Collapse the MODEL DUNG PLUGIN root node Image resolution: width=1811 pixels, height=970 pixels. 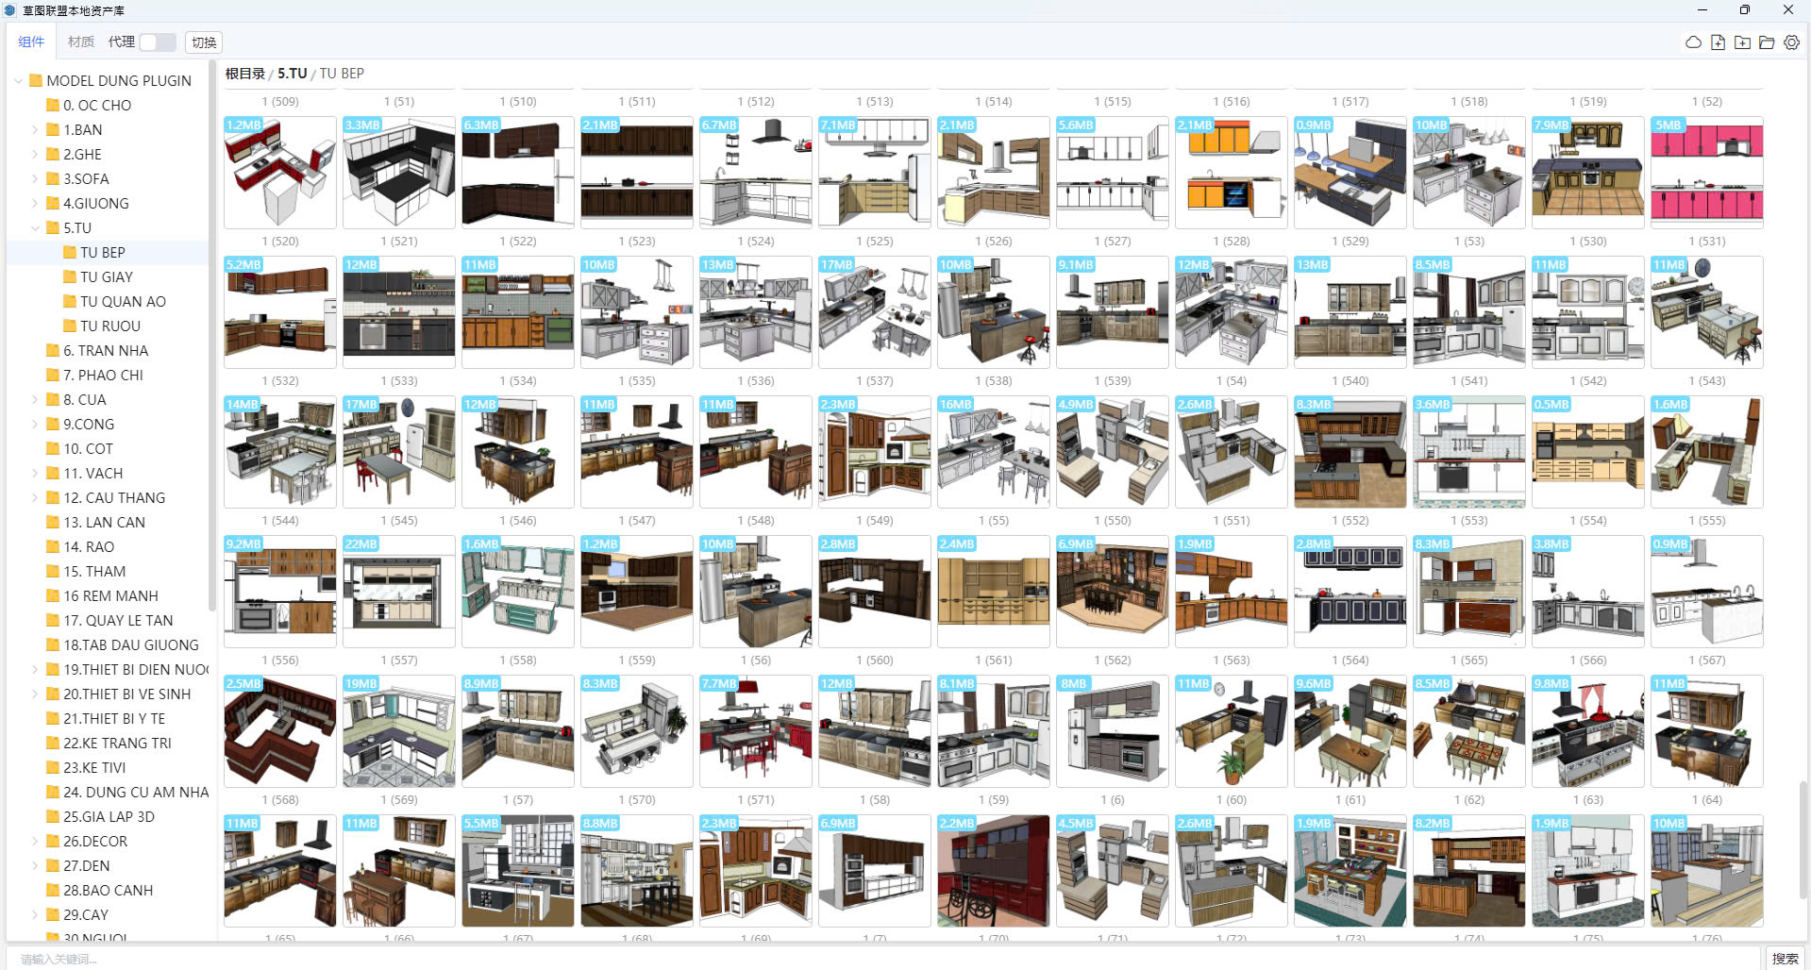point(18,80)
